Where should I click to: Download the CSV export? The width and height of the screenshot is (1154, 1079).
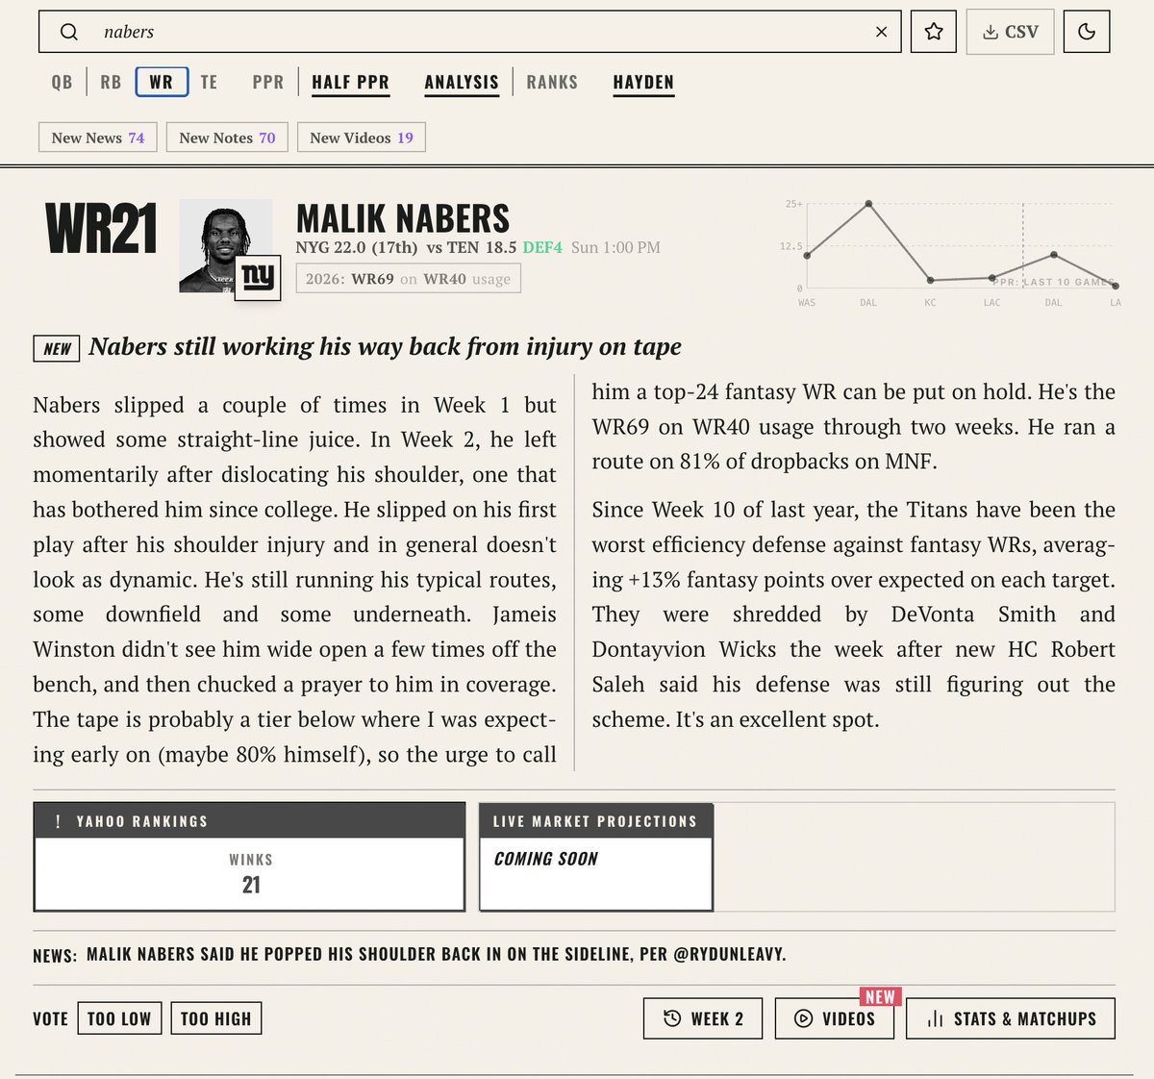[1010, 32]
